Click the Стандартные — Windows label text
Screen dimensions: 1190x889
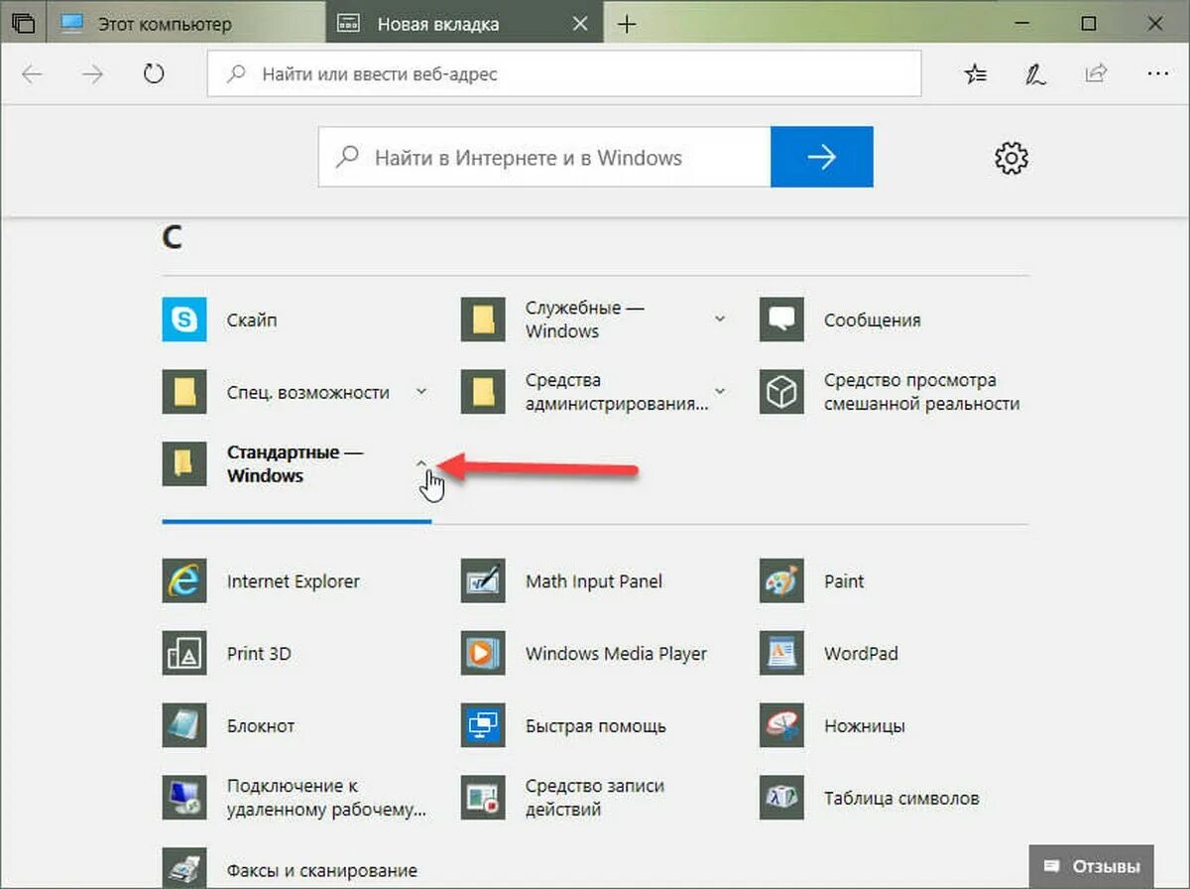(296, 463)
